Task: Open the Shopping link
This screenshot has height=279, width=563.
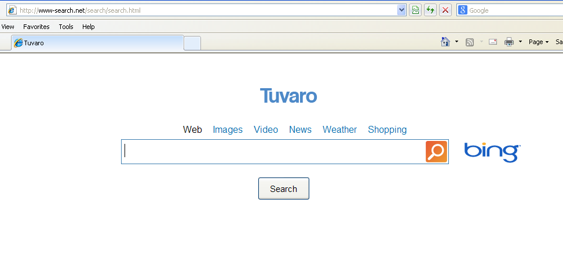Action: pyautogui.click(x=387, y=129)
